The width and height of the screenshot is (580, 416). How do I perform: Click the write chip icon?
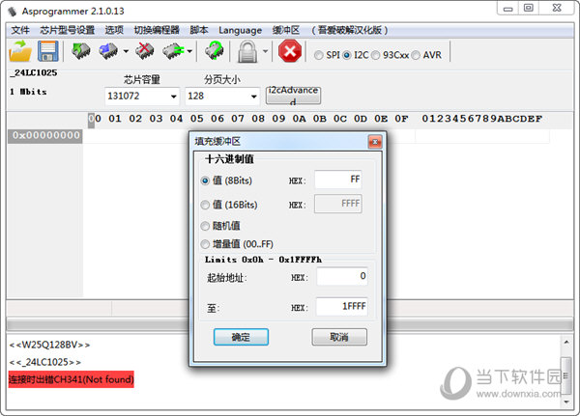click(x=108, y=51)
